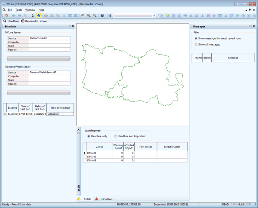The width and height of the screenshot is (258, 208).
Task: Click the First Onset column header
Action: pos(146,147)
